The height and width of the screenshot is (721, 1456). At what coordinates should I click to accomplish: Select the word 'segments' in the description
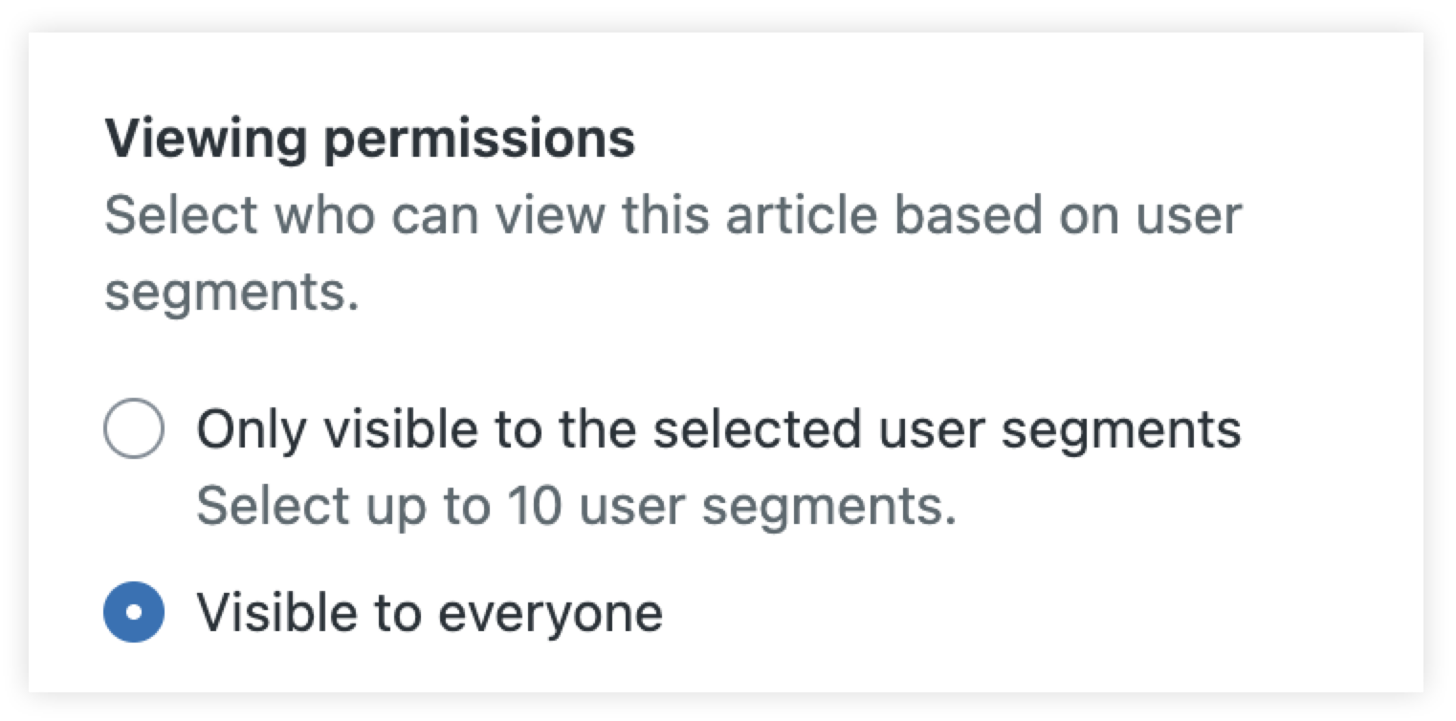pos(228,292)
